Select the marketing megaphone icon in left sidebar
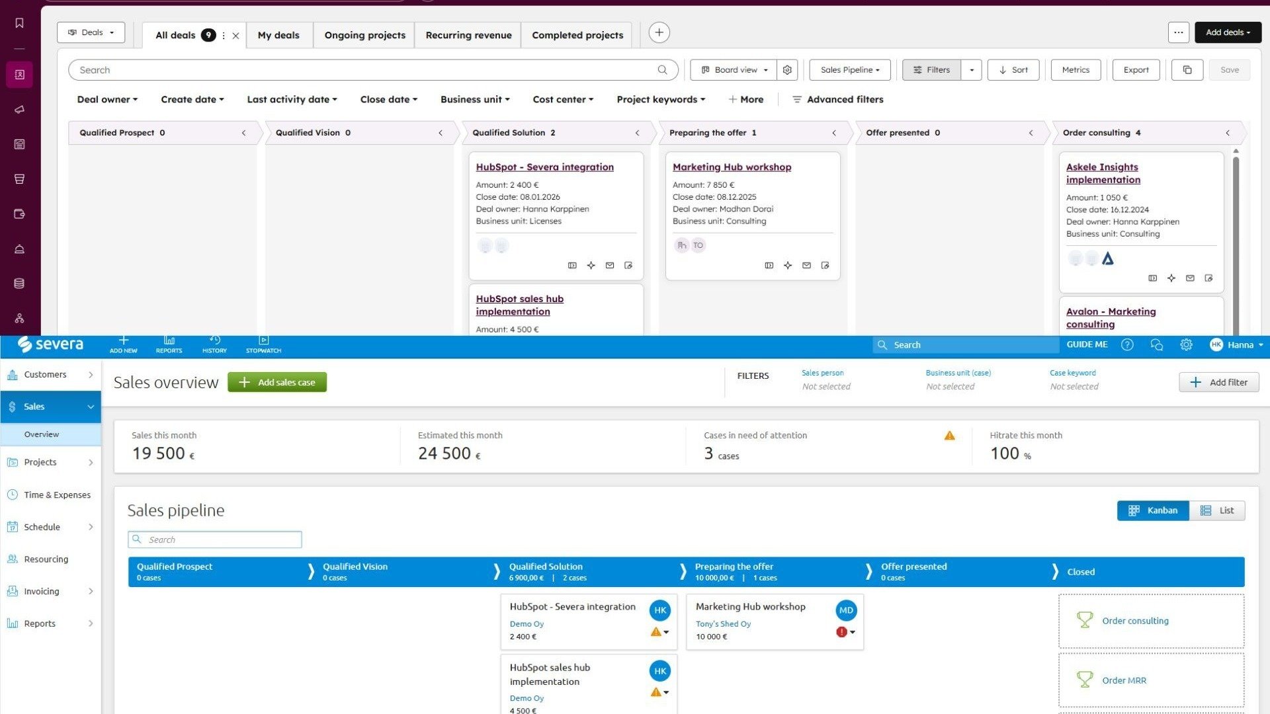The image size is (1270, 714). click(x=19, y=109)
